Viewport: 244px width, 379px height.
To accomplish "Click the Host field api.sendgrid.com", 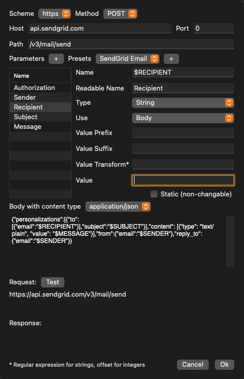I will coord(100,29).
